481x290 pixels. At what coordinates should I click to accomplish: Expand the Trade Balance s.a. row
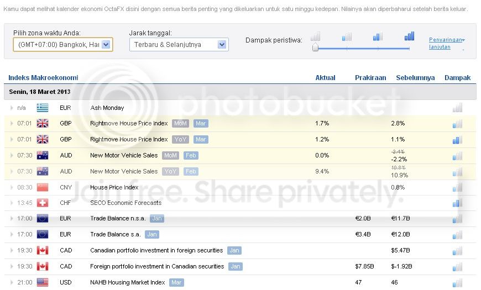pyautogui.click(x=12, y=234)
